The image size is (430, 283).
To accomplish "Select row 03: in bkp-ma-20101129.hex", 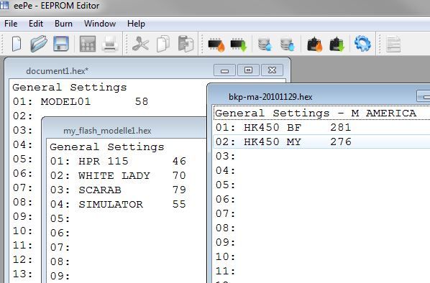I will coord(225,156).
